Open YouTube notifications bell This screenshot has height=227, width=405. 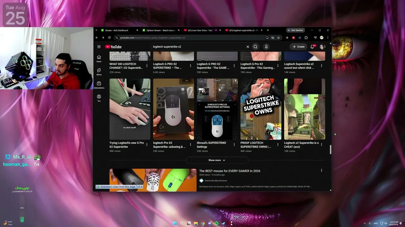point(312,47)
